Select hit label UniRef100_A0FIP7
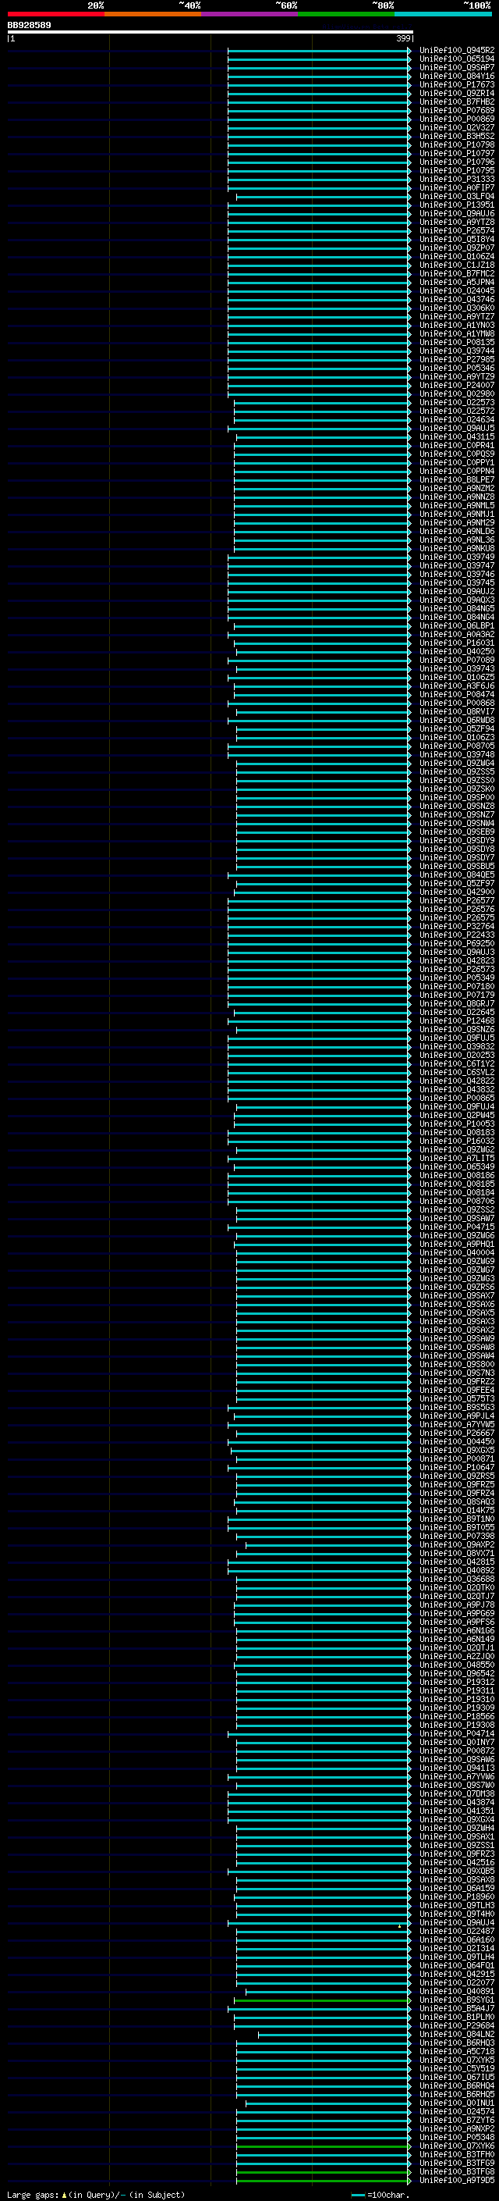The height and width of the screenshot is (2201, 499). click(x=456, y=188)
